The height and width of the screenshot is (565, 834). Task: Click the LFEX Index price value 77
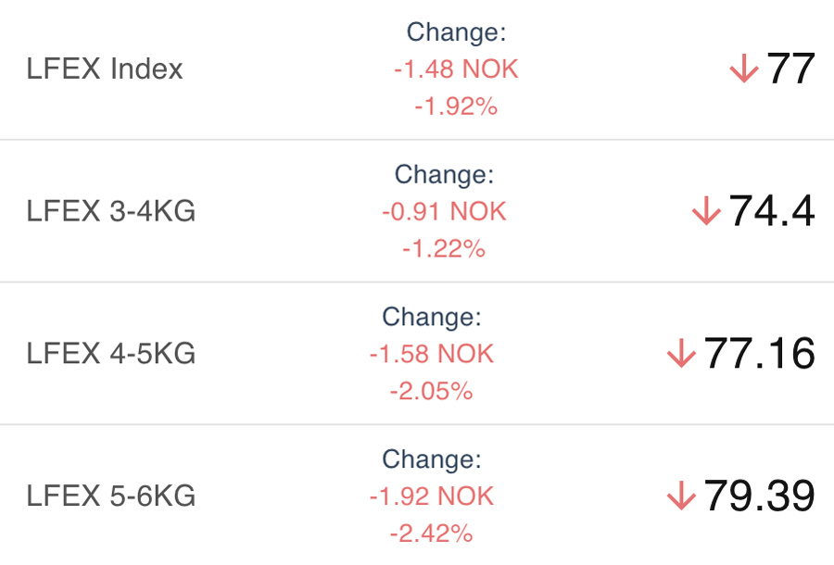pyautogui.click(x=790, y=69)
